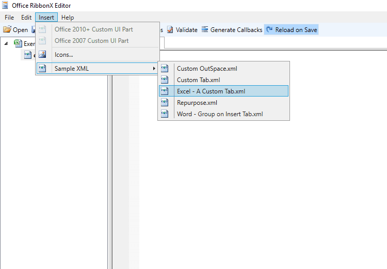Select Office 2010+ Custom UI Part entry
This screenshot has width=387, height=269.
98,29
